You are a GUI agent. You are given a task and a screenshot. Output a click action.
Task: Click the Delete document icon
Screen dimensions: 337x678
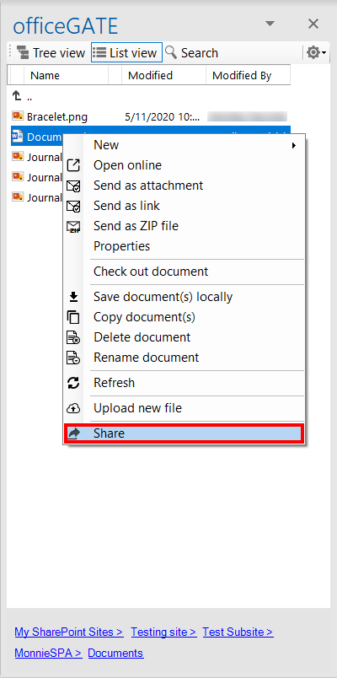pos(74,337)
